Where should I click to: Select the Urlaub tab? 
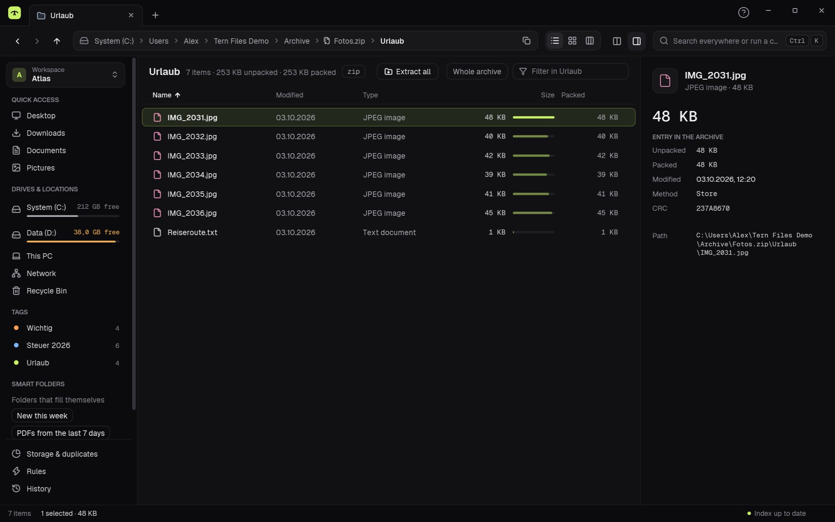coord(85,15)
